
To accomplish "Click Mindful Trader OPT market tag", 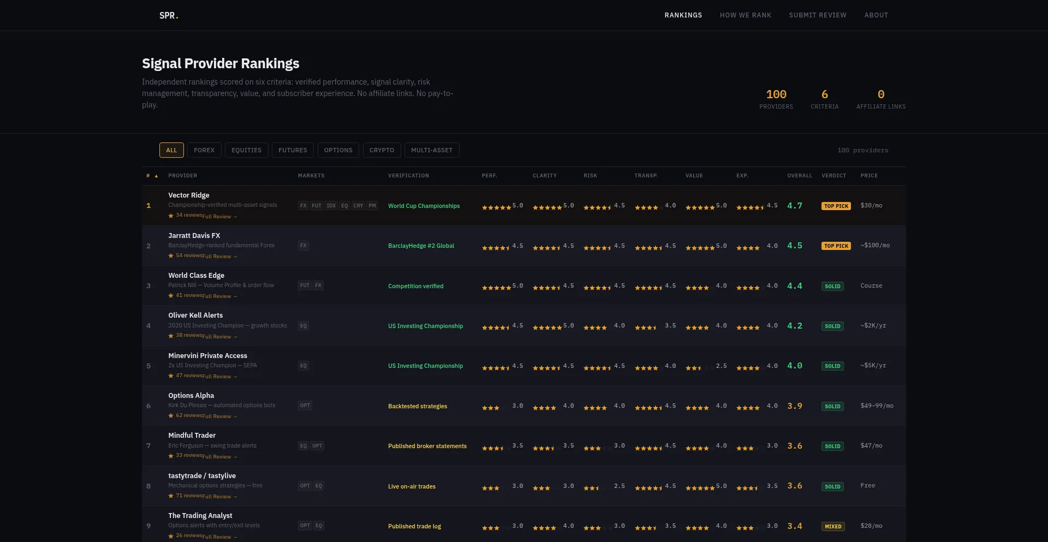I will tap(317, 446).
